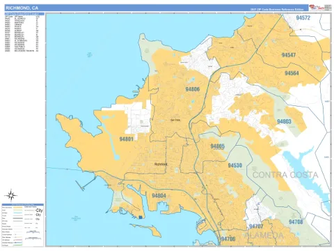This screenshot has width=334, height=251.
Task: Click the San Pablo city name
Action: click(x=175, y=120)
